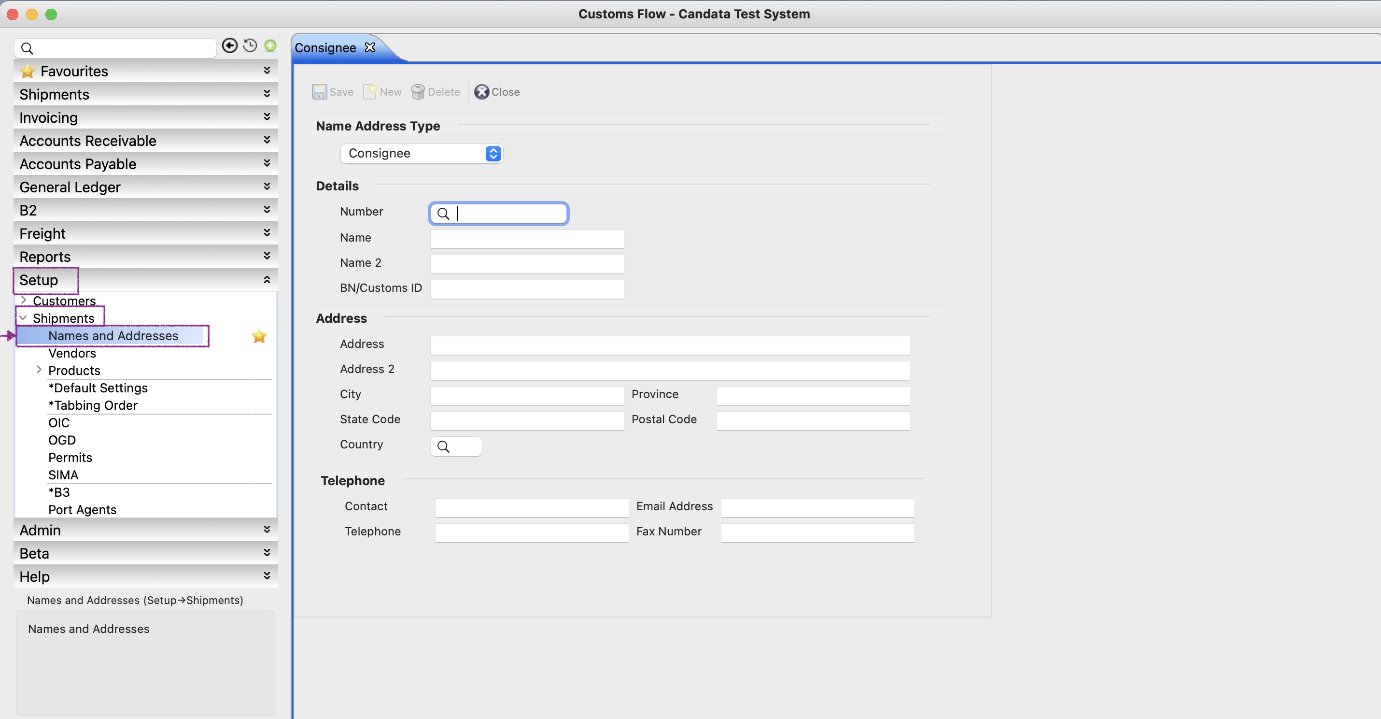
Task: Click the City input field
Action: [526, 395]
